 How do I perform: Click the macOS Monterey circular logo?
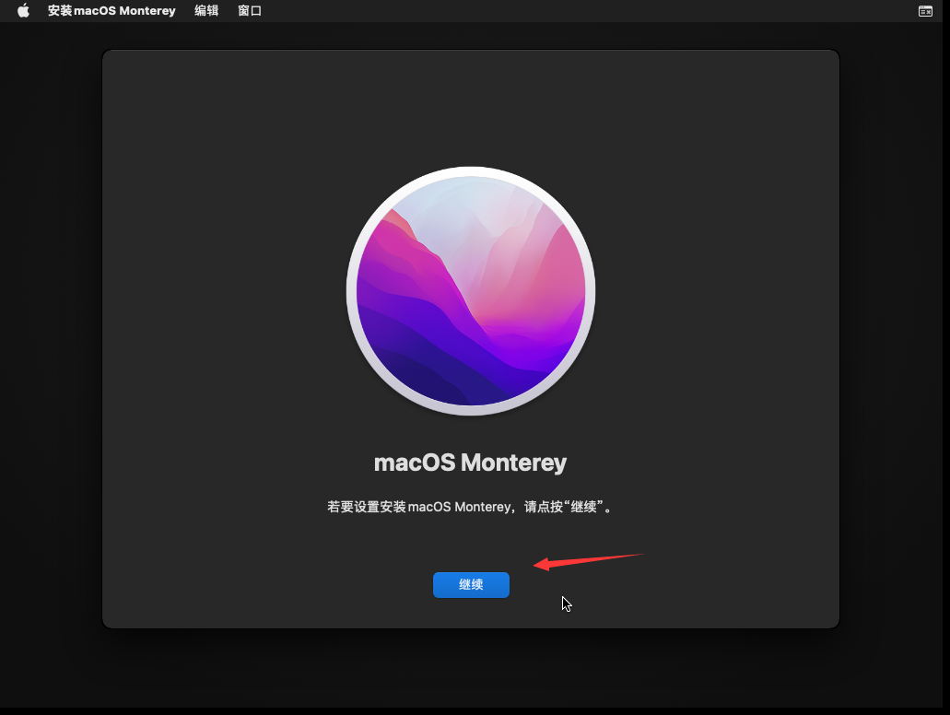click(471, 291)
